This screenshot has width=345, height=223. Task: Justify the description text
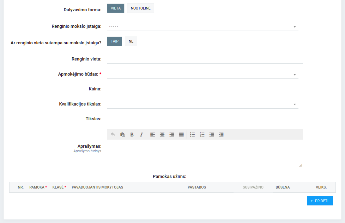click(181, 134)
